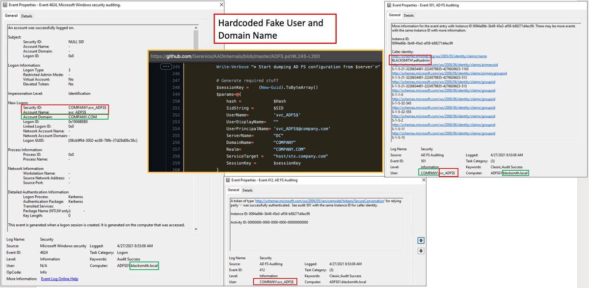Click code line number 252

click(x=176, y=114)
